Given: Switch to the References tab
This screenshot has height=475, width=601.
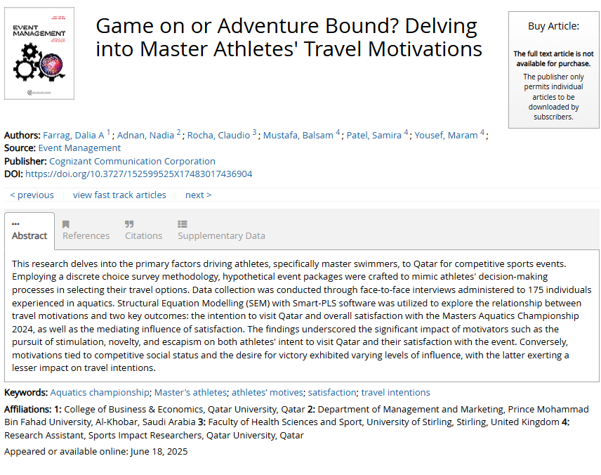Looking at the screenshot, I should pyautogui.click(x=86, y=235).
